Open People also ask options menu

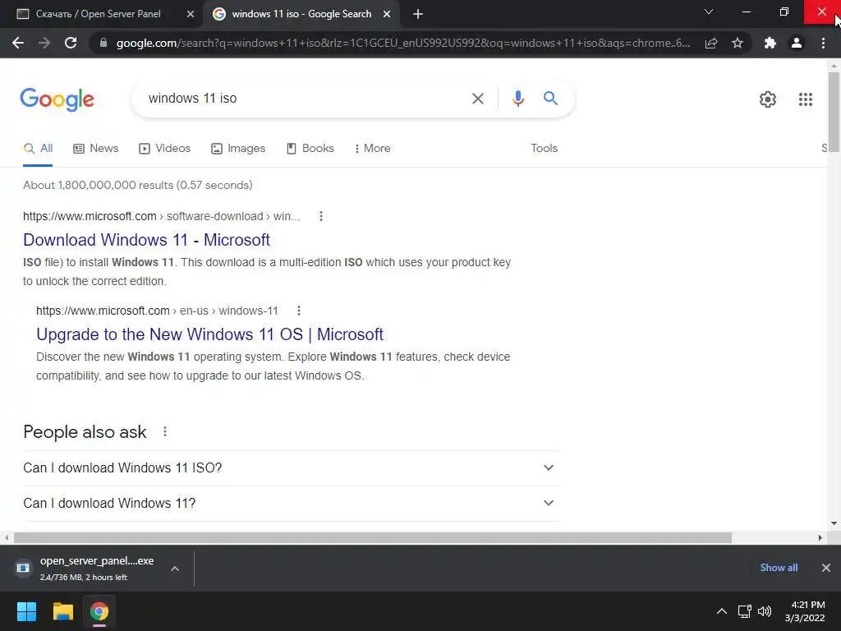pyautogui.click(x=165, y=431)
